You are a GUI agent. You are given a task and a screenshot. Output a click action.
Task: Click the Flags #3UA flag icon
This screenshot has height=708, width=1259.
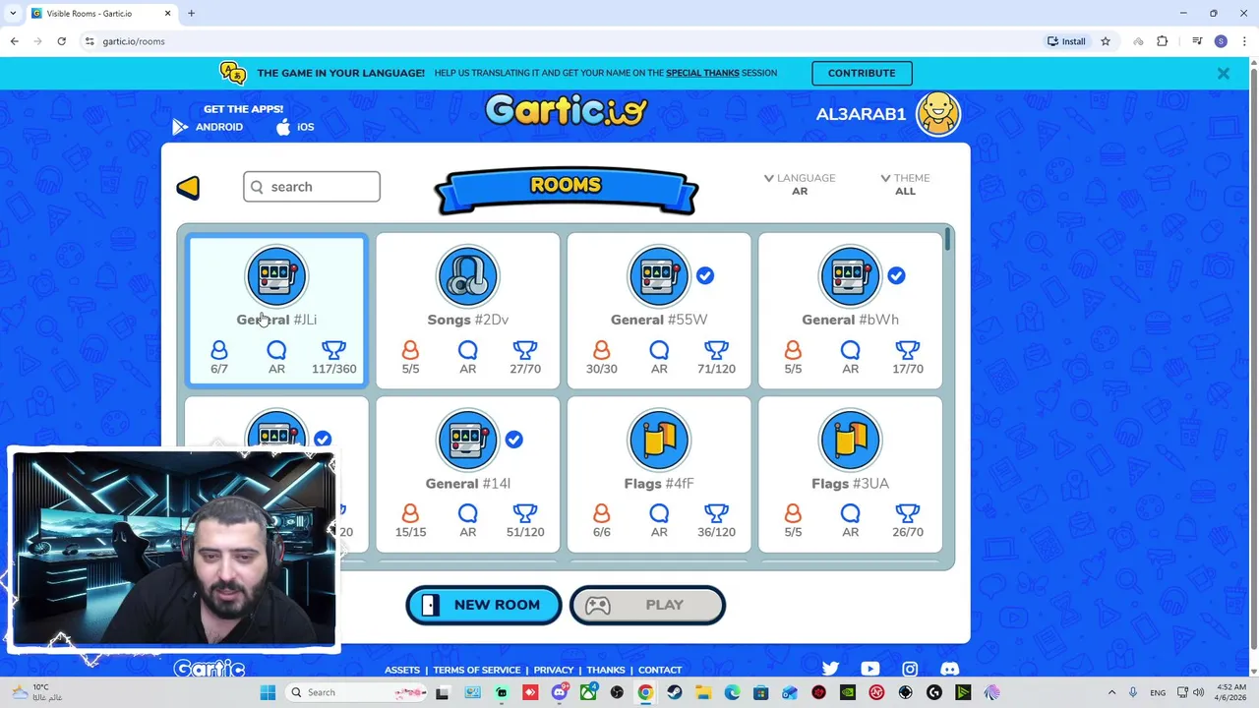[850, 440]
